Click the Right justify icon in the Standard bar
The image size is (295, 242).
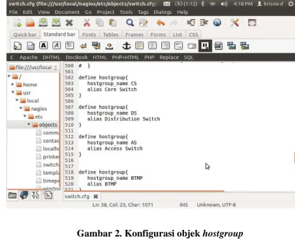165,46
